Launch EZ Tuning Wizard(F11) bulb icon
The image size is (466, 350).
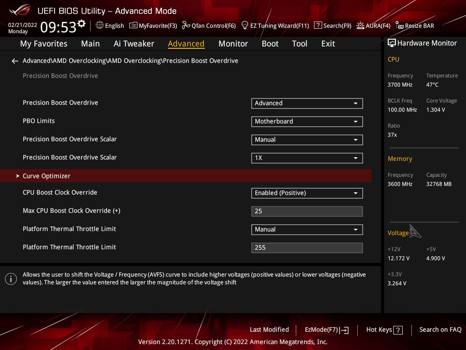click(245, 26)
